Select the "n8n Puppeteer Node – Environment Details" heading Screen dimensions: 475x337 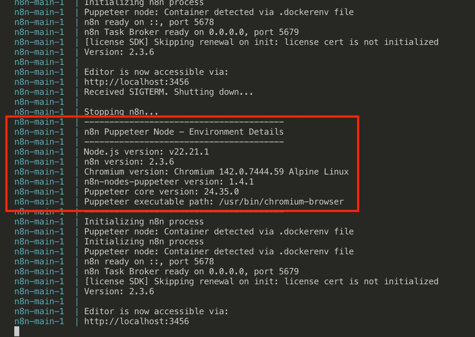pyautogui.click(x=184, y=131)
